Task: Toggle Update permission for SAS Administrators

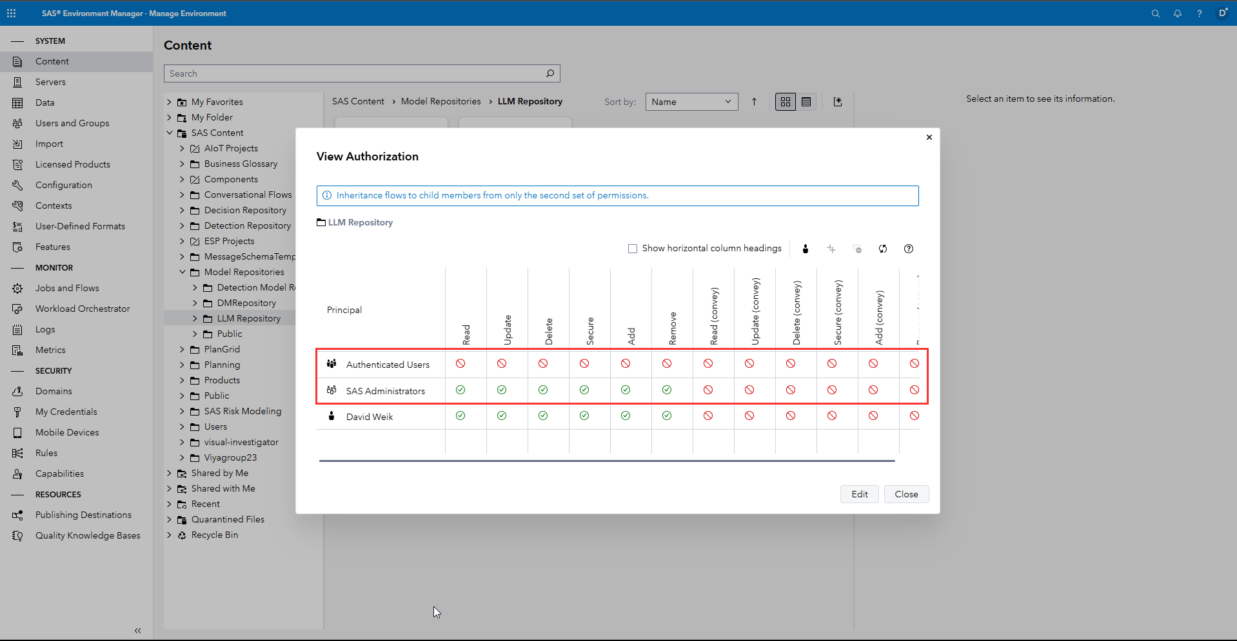Action: coord(502,390)
